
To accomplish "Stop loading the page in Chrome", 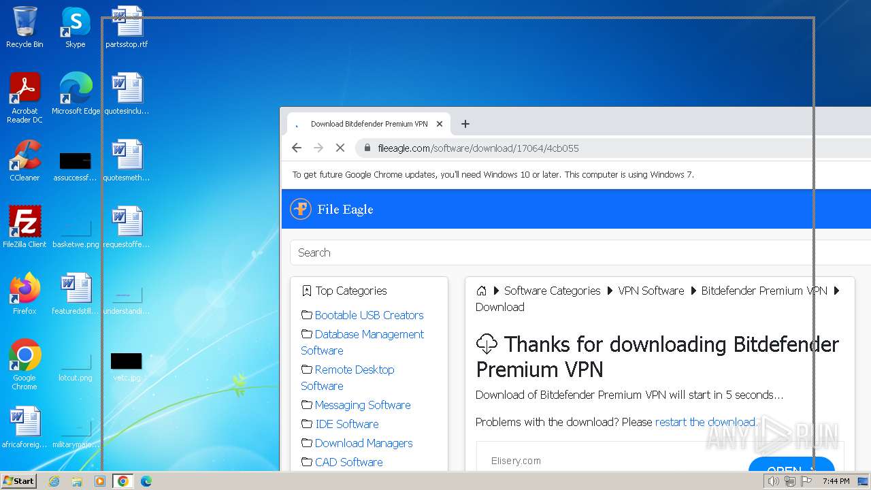I will coord(340,148).
